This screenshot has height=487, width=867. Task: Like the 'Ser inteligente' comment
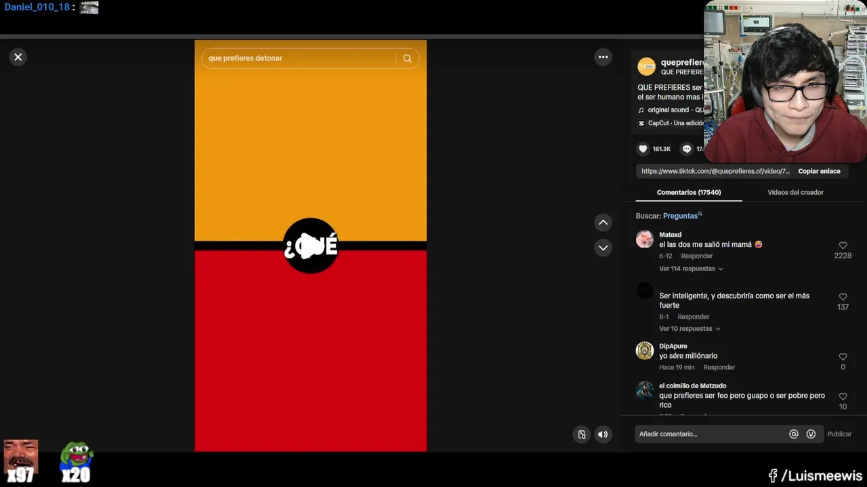(843, 297)
